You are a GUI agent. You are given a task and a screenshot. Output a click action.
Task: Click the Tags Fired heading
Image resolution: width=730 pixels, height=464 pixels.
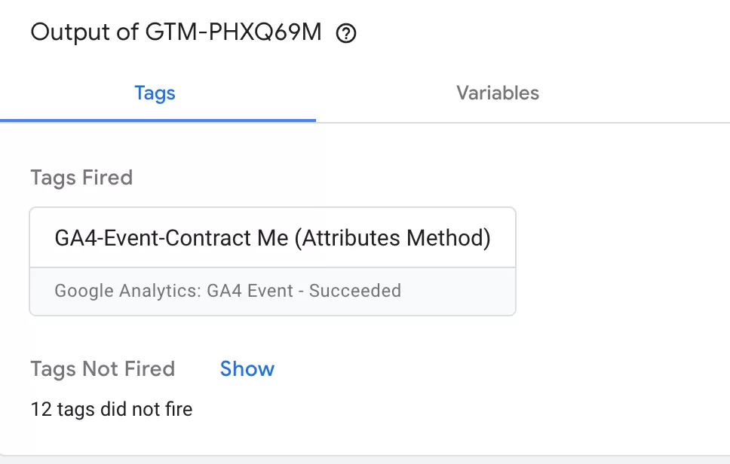(x=81, y=178)
